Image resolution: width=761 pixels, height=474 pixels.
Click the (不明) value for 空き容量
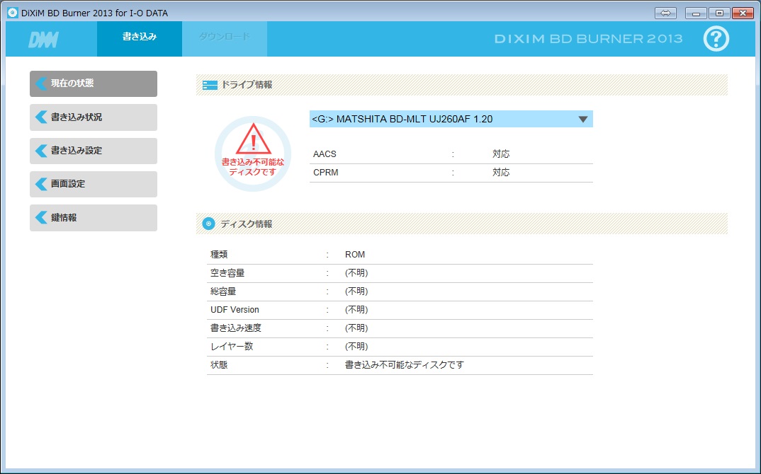coord(356,273)
